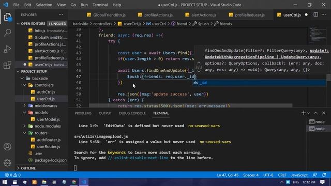Viewport: 331px width, 186px height.
Task: Open notifications bell in status bar
Action: click(x=324, y=175)
